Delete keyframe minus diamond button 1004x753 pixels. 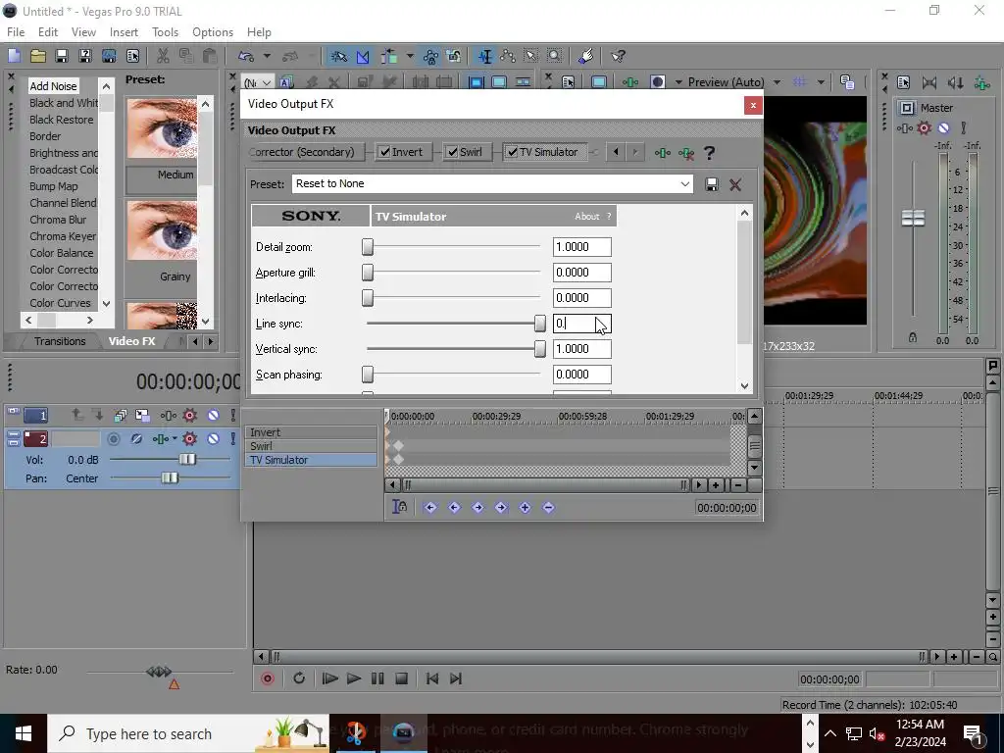click(548, 507)
